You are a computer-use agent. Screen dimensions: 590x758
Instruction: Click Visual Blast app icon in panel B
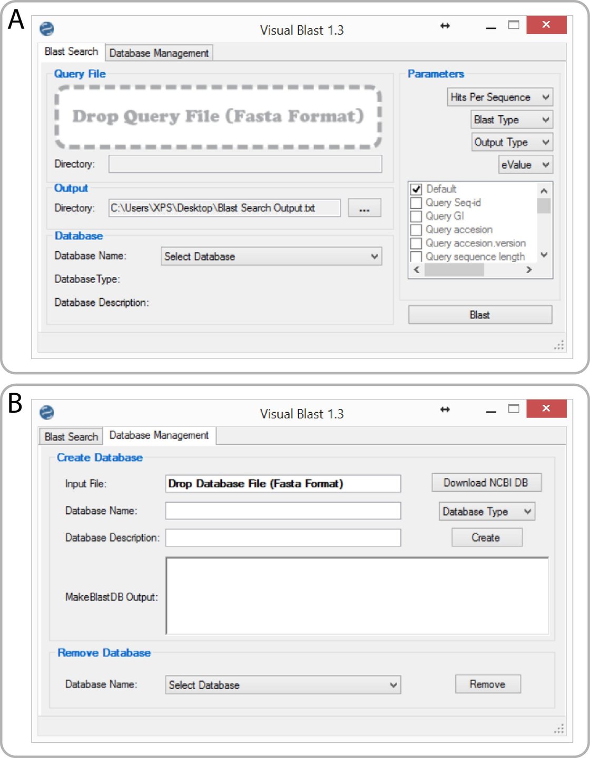pos(47,412)
